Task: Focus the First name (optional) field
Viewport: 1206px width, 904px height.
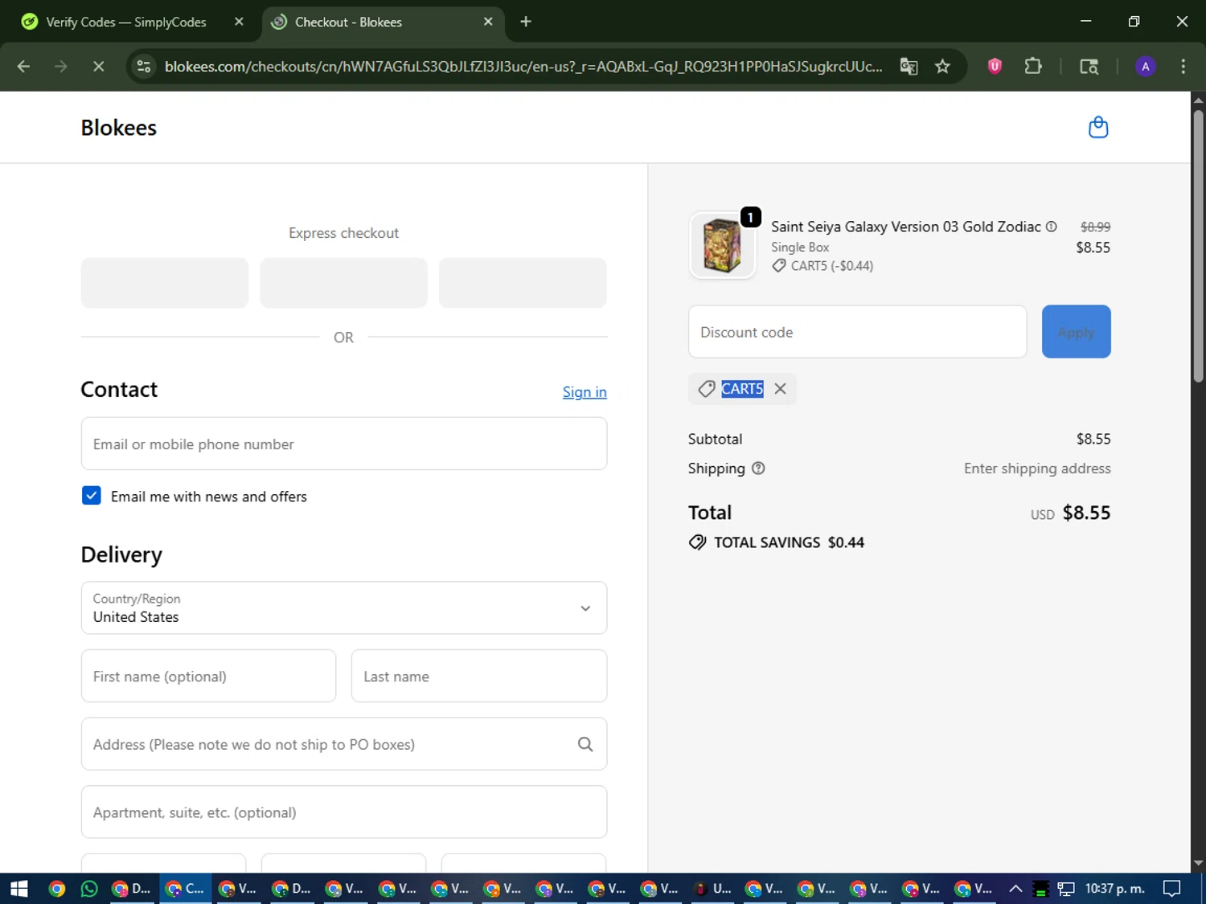Action: [x=208, y=676]
